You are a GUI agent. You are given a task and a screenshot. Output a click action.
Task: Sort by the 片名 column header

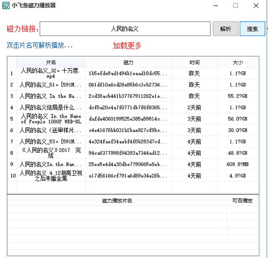point(51,62)
